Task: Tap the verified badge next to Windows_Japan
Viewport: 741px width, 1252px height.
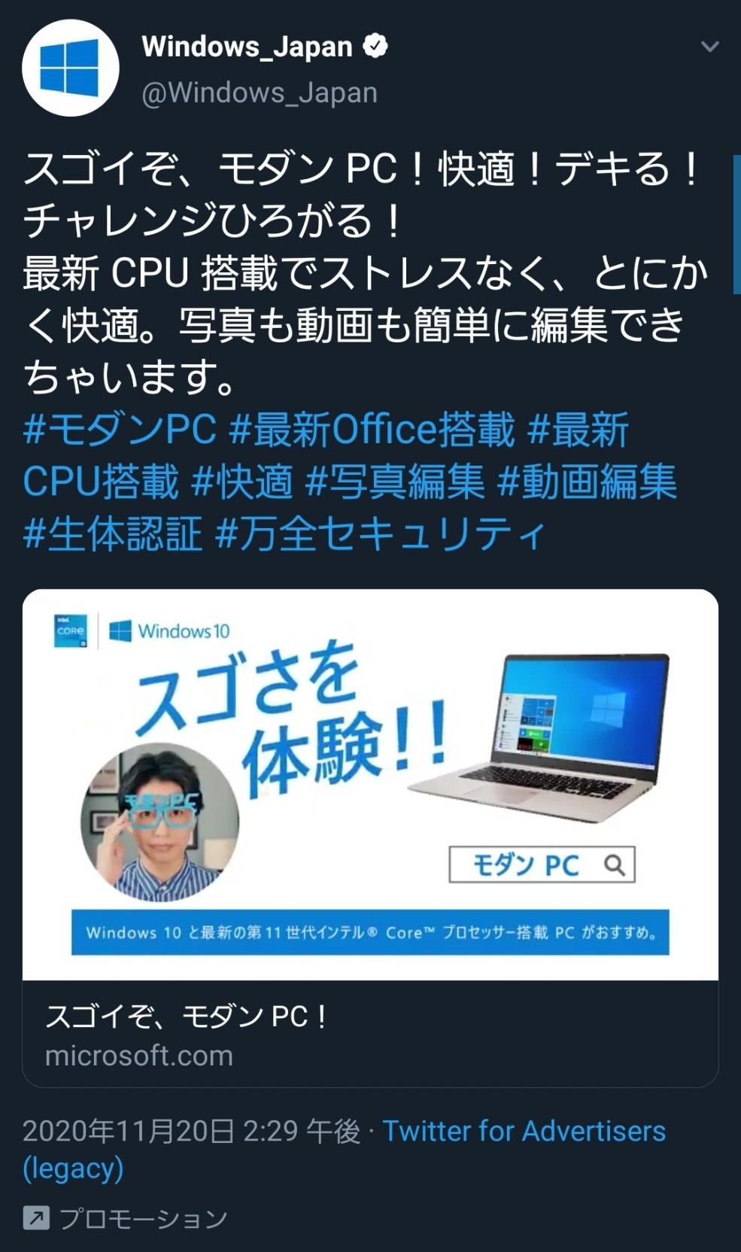Action: click(x=375, y=46)
